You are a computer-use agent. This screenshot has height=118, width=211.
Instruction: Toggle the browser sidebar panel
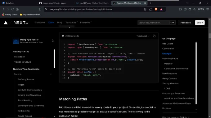tap(185, 9)
